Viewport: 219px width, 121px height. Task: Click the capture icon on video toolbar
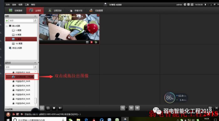(x=87, y=42)
